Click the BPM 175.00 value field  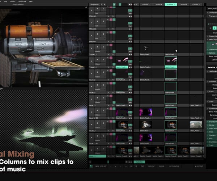click(101, 166)
